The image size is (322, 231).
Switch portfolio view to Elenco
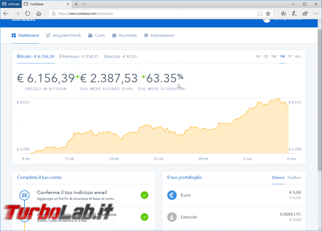point(278,177)
